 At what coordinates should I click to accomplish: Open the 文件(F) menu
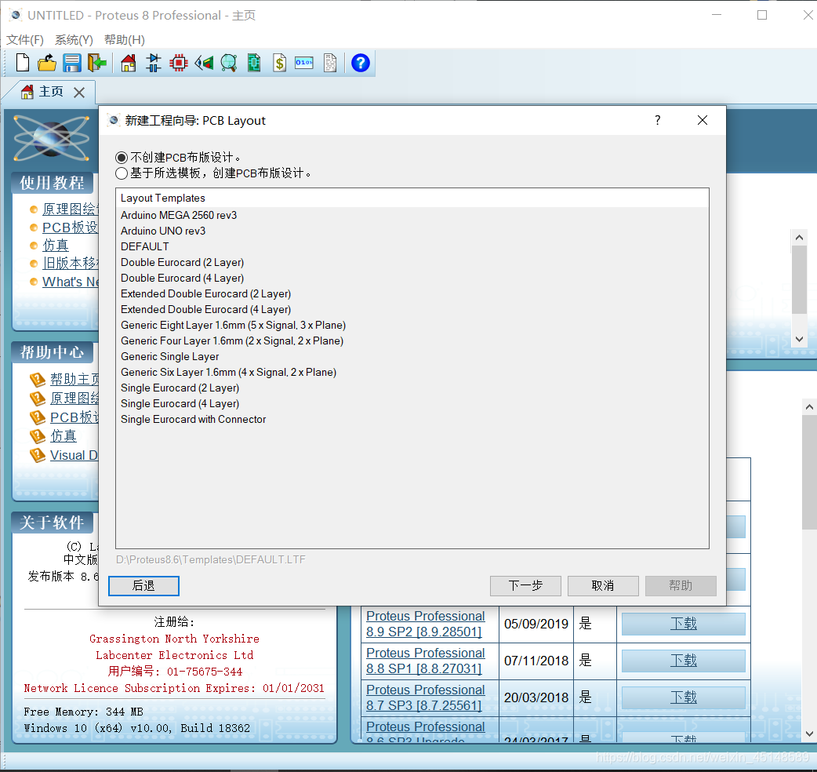(25, 39)
